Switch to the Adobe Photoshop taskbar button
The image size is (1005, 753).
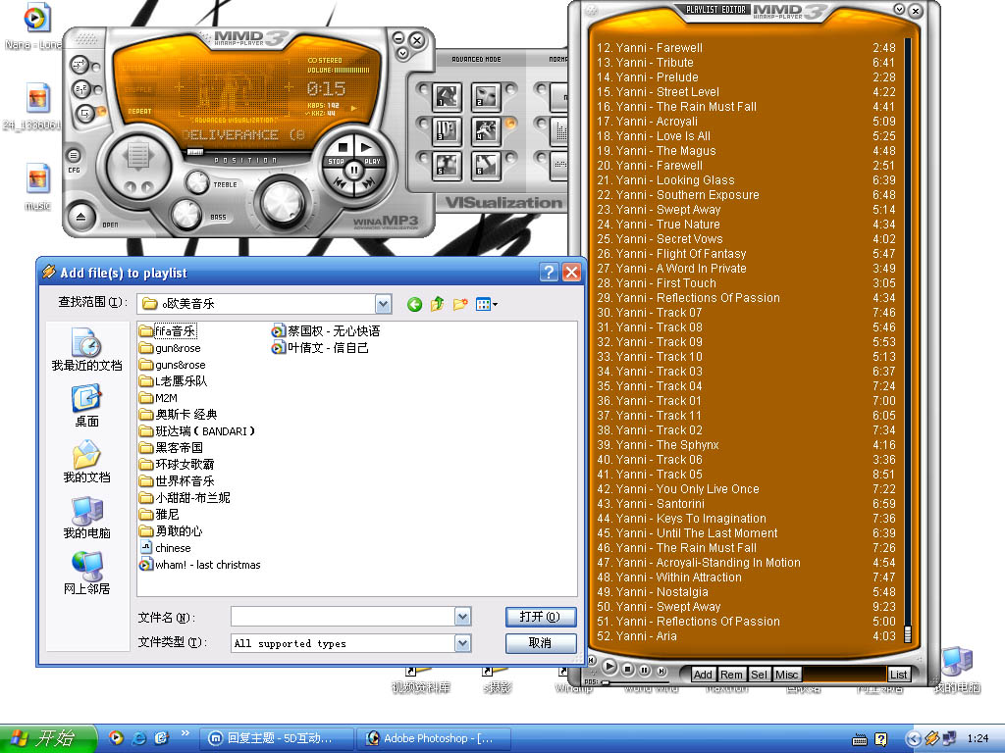(434, 738)
